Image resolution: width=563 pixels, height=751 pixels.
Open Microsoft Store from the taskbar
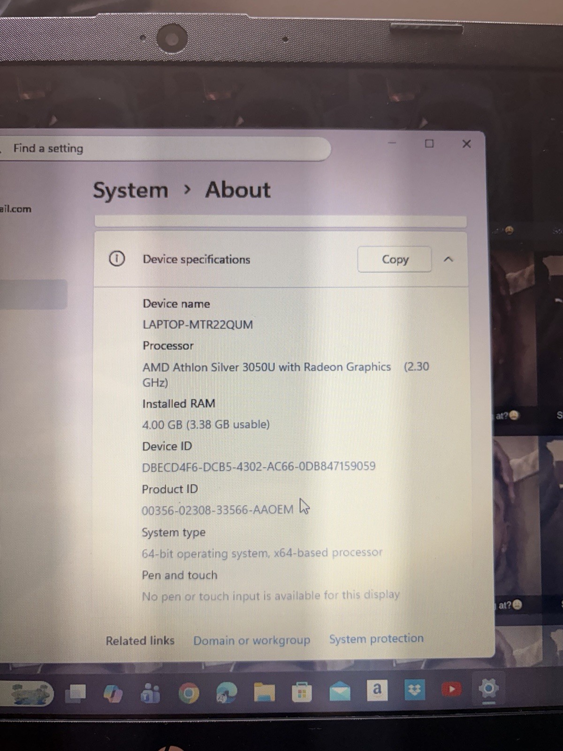pos(302,692)
